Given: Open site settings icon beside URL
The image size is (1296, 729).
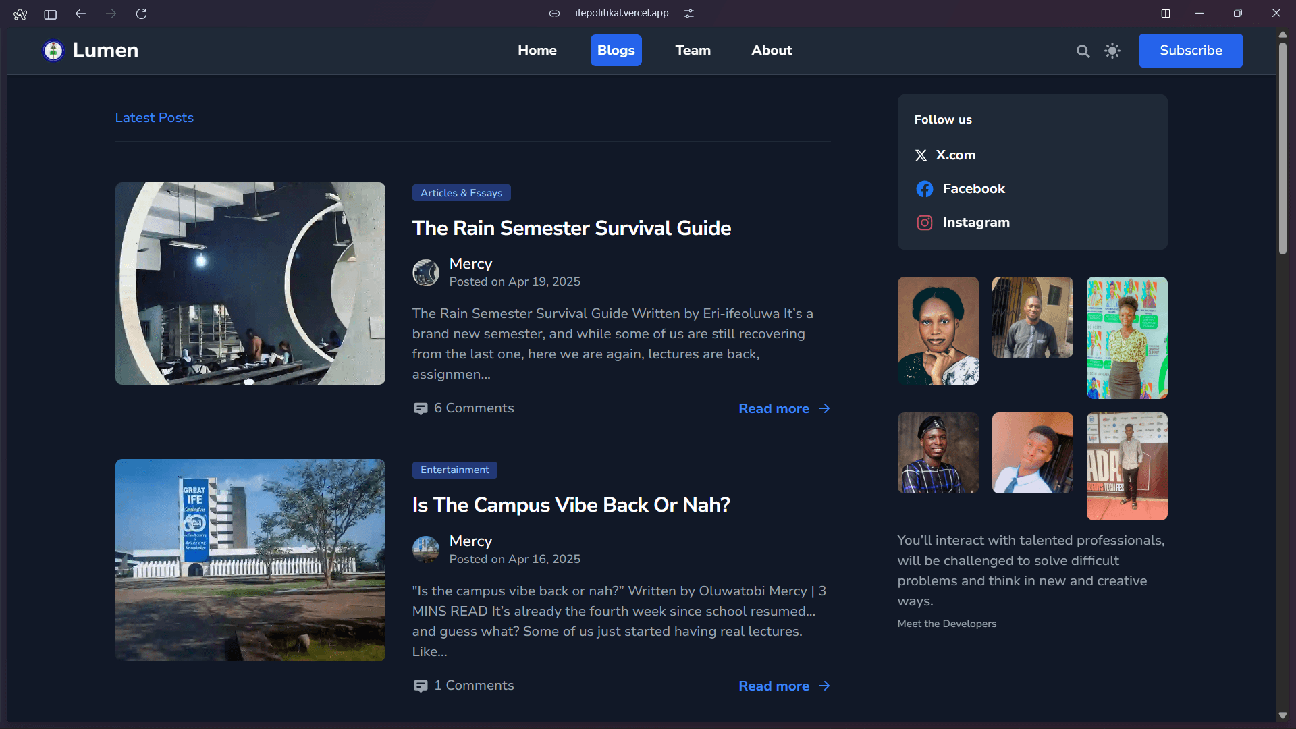Looking at the screenshot, I should (x=688, y=13).
